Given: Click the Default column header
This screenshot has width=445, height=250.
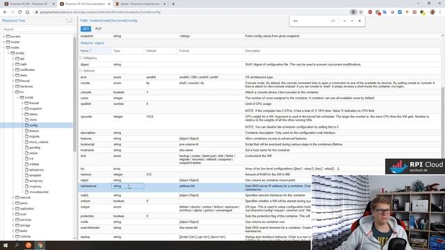Looking at the screenshot, I should click(x=161, y=51).
